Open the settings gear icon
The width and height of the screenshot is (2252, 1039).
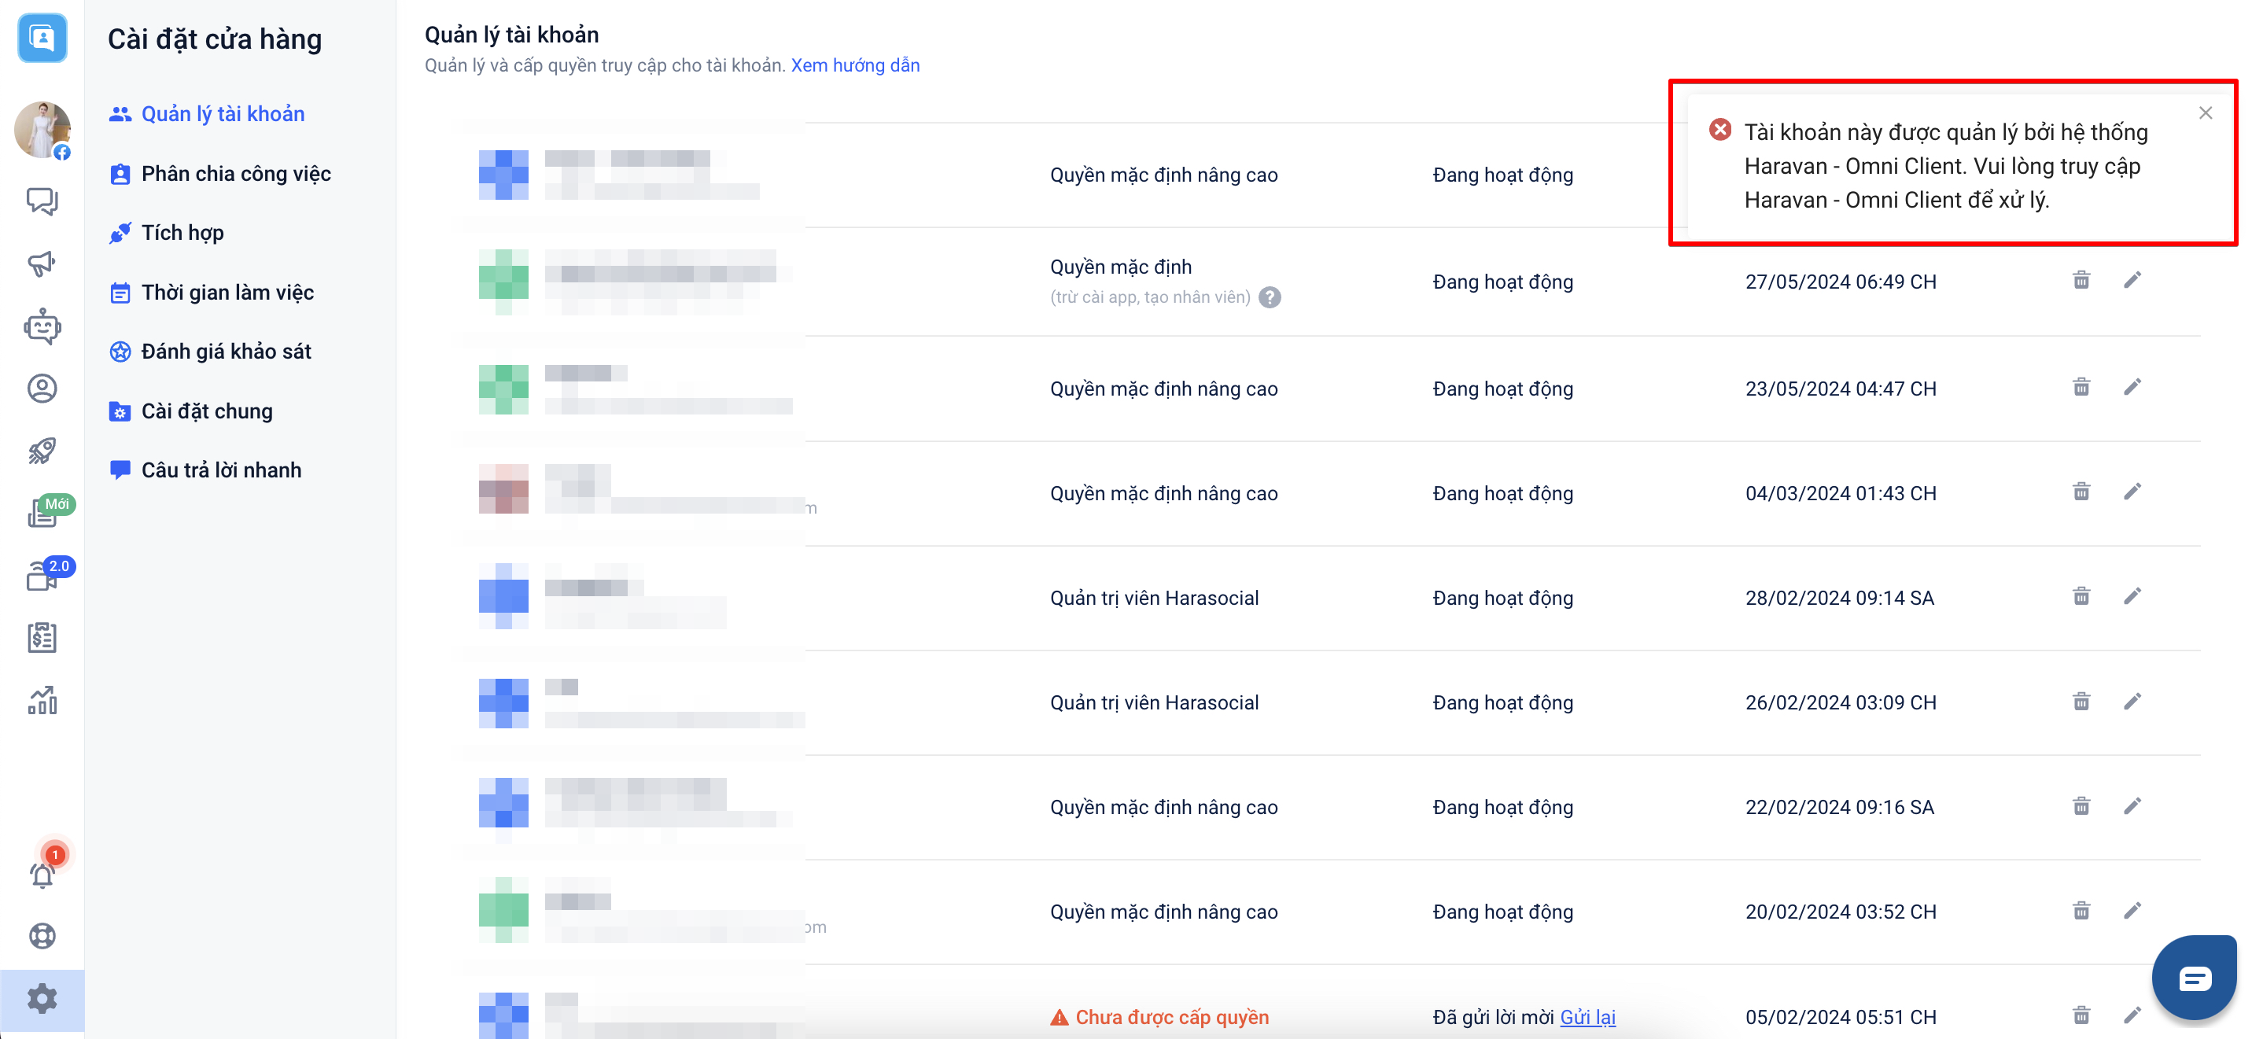click(x=42, y=998)
